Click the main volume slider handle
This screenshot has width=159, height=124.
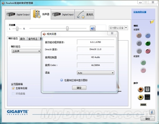coord(67,28)
